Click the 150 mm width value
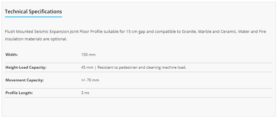 point(88,55)
